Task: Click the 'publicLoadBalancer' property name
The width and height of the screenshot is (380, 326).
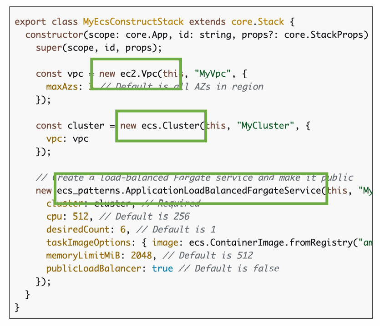Action: point(94,269)
